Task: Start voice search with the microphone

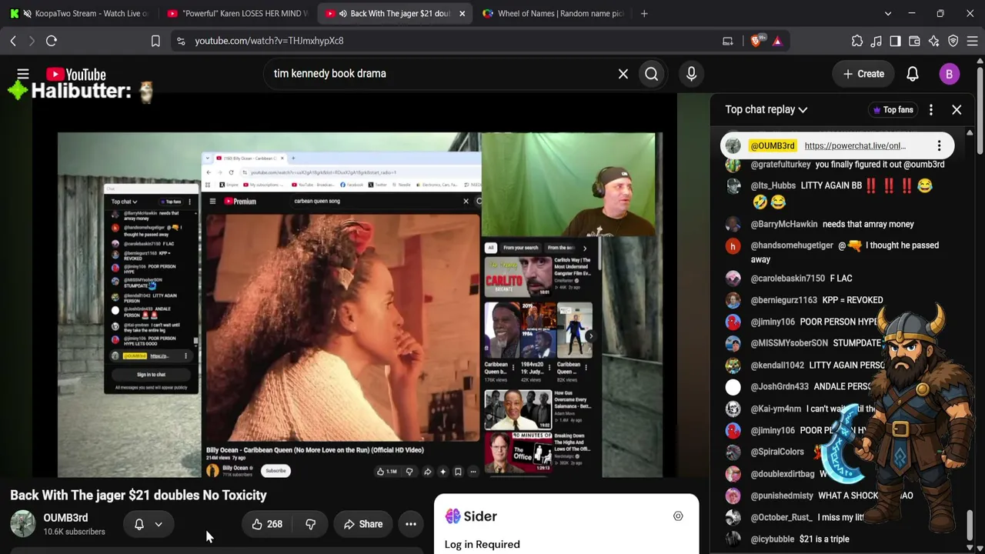Action: coord(691,74)
